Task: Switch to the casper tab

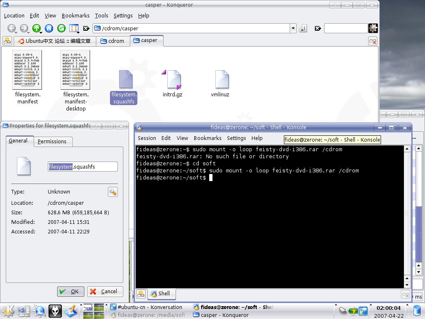Action: point(147,40)
